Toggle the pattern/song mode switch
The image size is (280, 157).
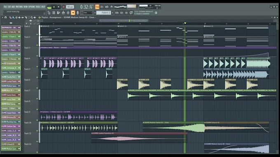(49, 7)
